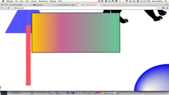
Task: Open the volume control in menu bar
Action: 130,1
